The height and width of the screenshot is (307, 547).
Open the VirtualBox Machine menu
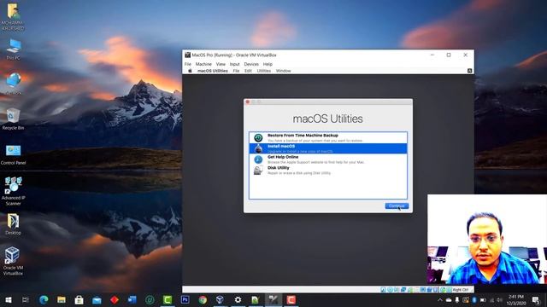203,64
